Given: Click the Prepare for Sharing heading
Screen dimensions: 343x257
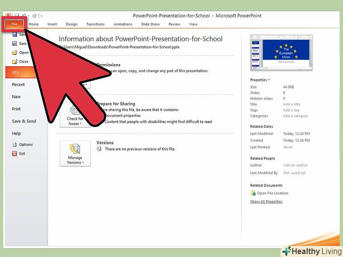Looking at the screenshot, I should 116,104.
